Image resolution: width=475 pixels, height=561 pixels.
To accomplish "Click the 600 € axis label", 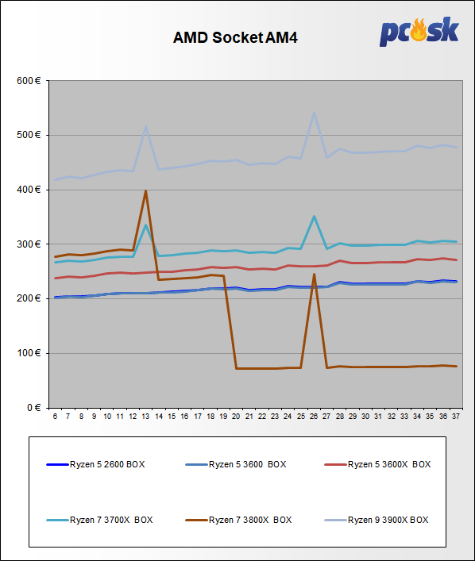I will [29, 81].
